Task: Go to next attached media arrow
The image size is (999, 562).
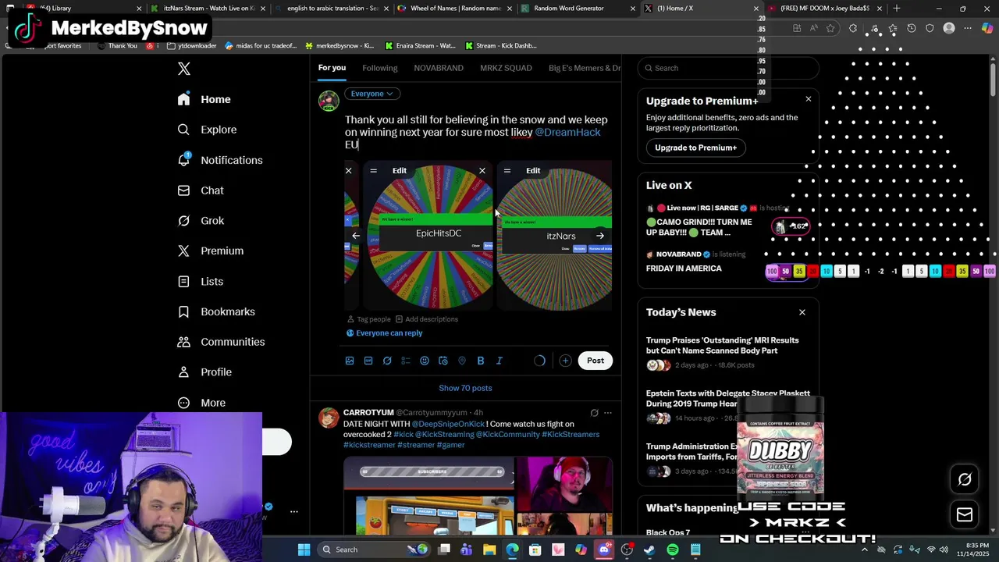Action: pyautogui.click(x=600, y=236)
